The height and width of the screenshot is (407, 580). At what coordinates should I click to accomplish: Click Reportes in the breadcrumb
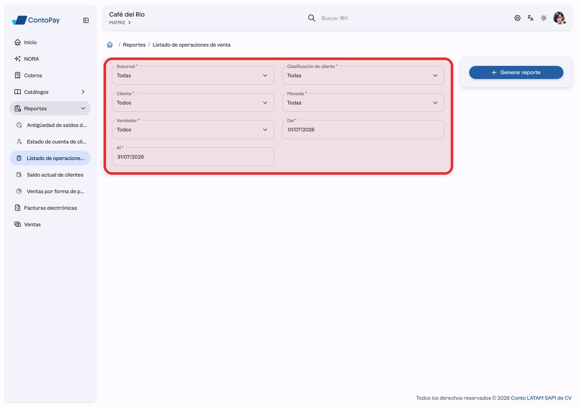click(x=134, y=45)
